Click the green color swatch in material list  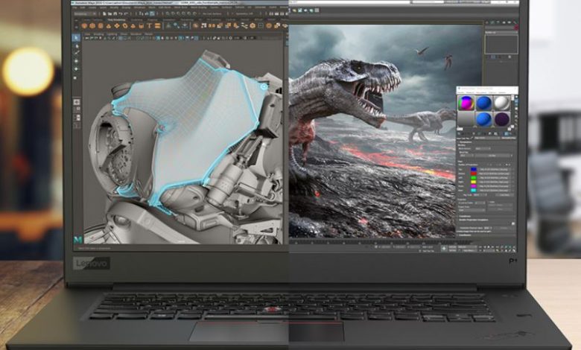474,178
